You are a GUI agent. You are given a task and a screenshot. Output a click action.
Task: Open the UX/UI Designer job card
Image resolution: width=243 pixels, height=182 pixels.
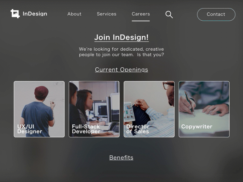click(39, 109)
